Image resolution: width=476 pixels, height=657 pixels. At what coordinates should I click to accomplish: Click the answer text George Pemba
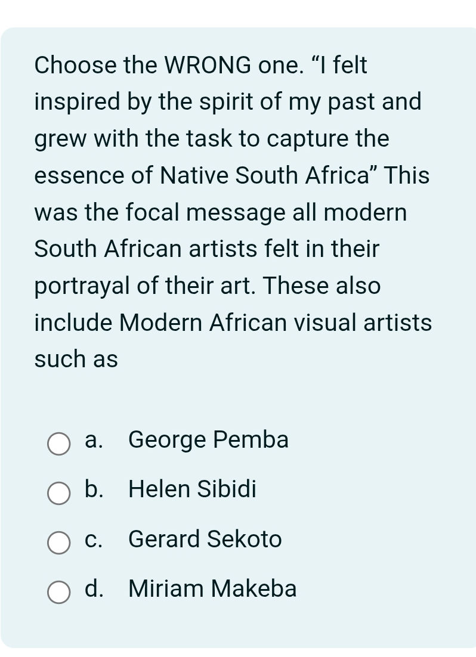coord(208,440)
